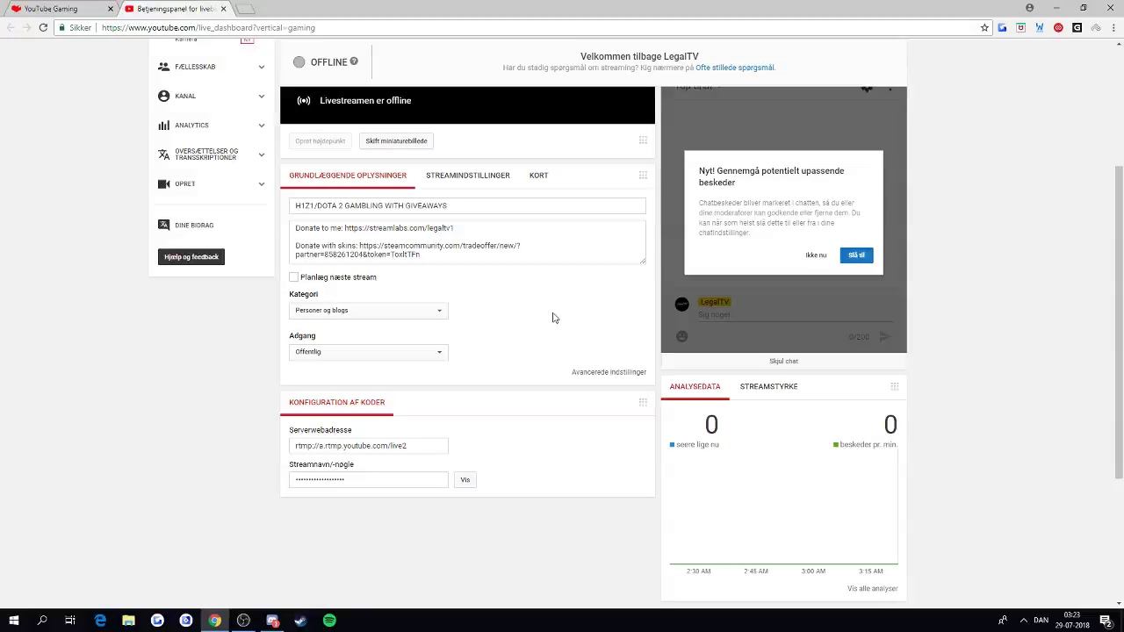
Task: Click the help question mark next to OFFLINE
Action: pyautogui.click(x=354, y=61)
